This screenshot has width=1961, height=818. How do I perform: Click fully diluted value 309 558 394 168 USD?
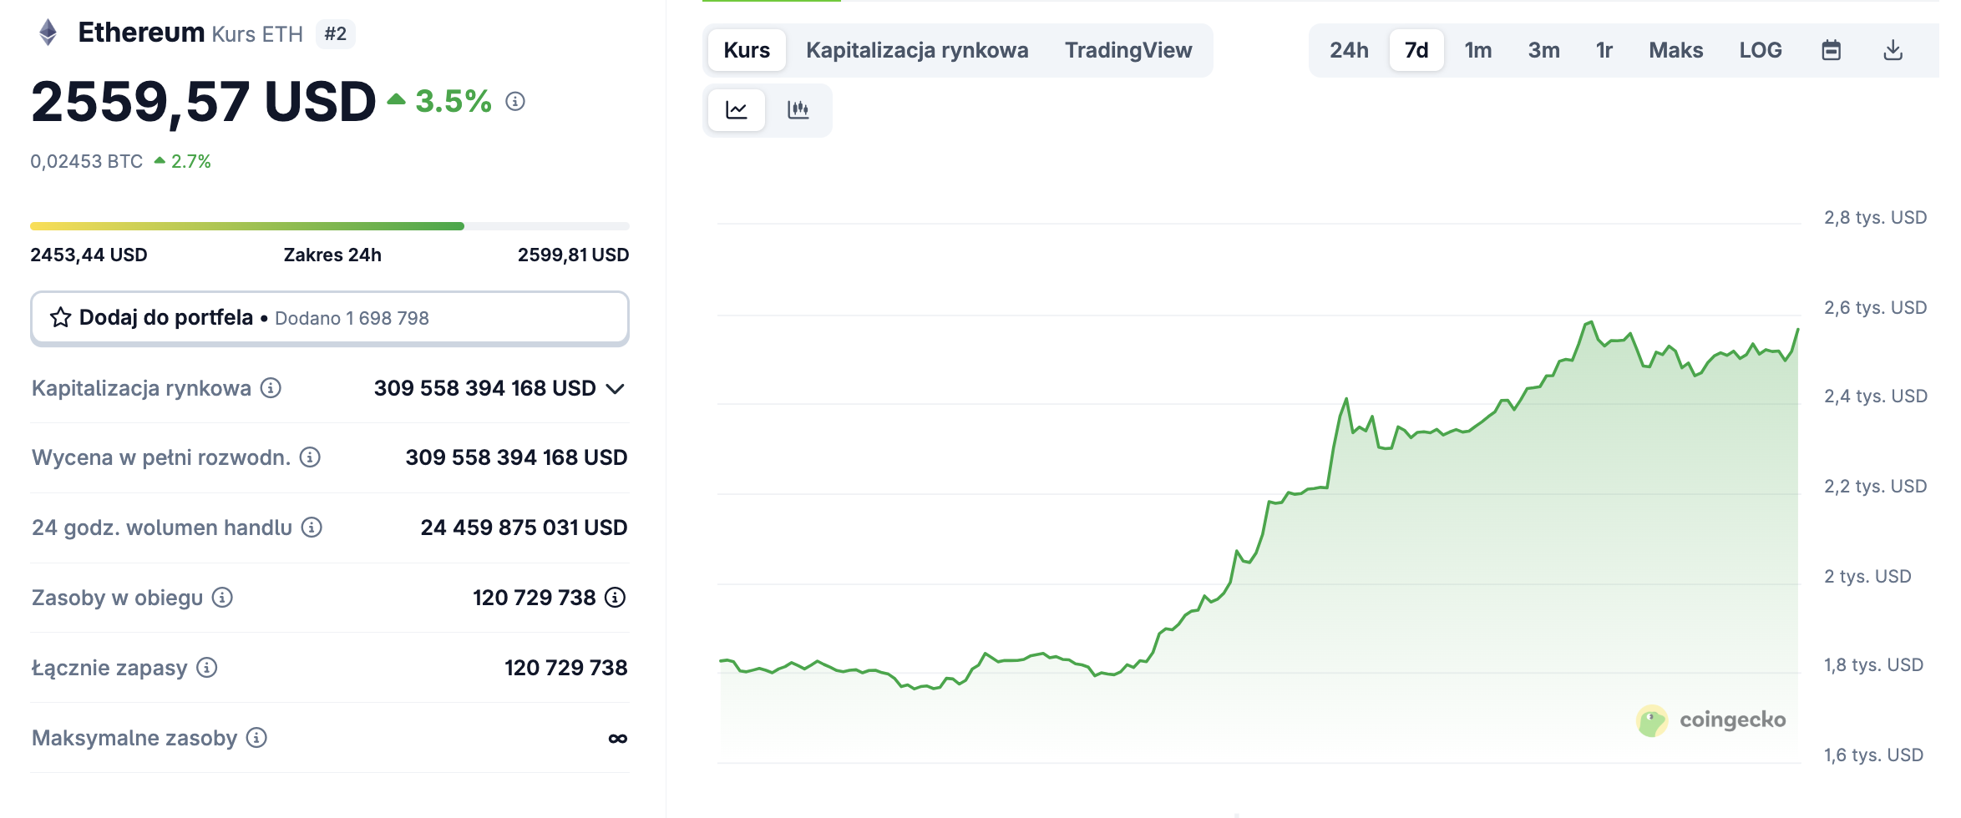point(516,457)
